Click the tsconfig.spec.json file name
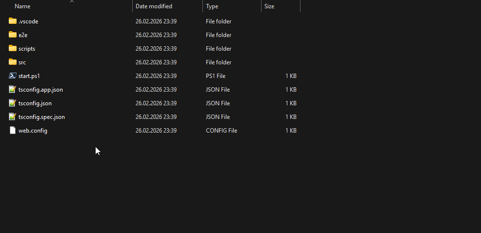The height and width of the screenshot is (233, 481). pyautogui.click(x=41, y=117)
